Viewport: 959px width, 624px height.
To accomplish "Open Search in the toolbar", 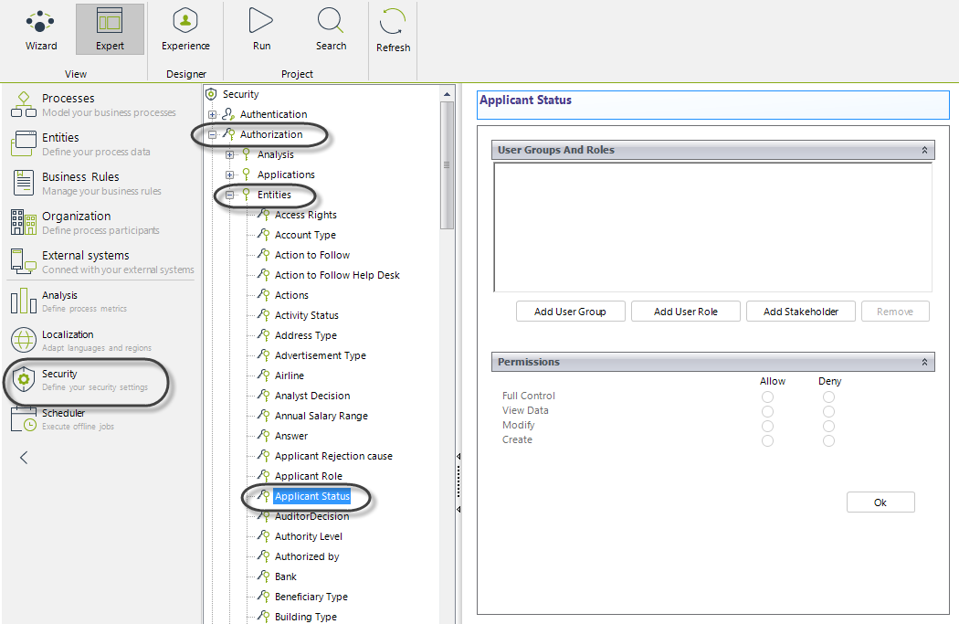I will tap(331, 22).
